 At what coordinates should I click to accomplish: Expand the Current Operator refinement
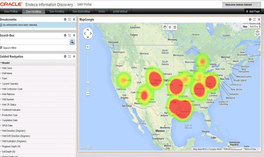(x=1, y=84)
